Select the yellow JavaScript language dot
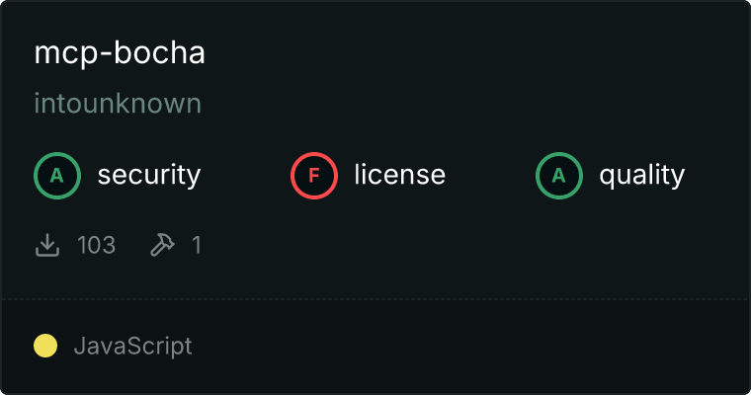751x395 pixels. click(x=45, y=346)
